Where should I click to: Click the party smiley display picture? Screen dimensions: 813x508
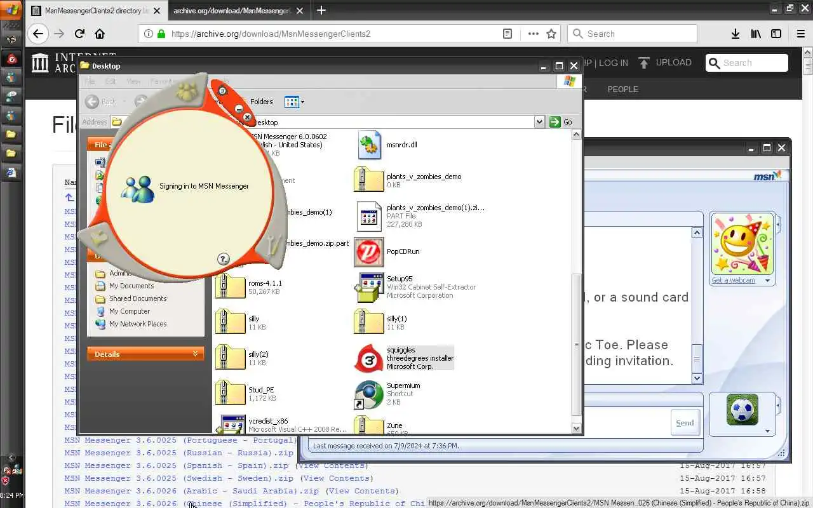click(742, 244)
